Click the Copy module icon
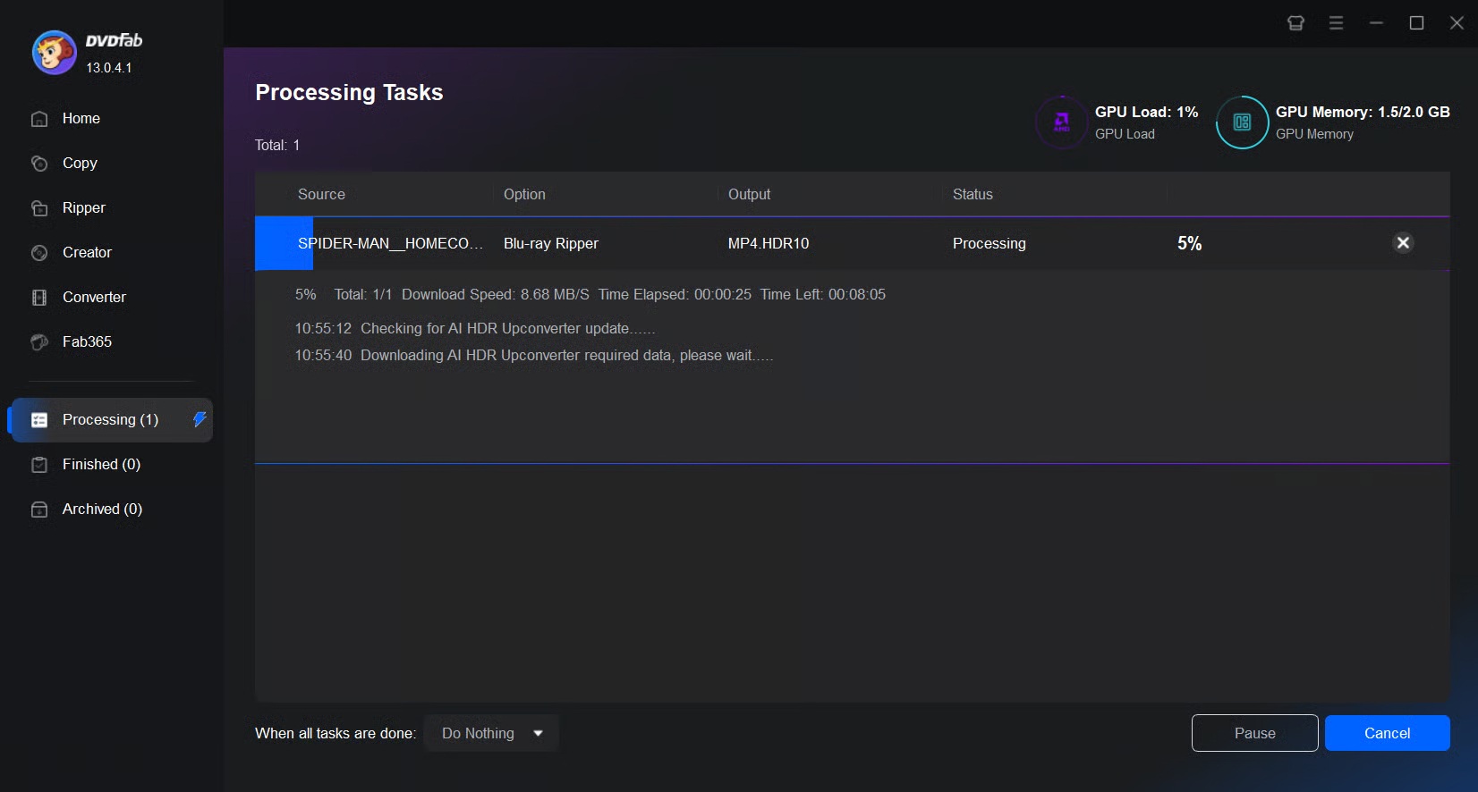Image resolution: width=1478 pixels, height=792 pixels. pyautogui.click(x=39, y=164)
